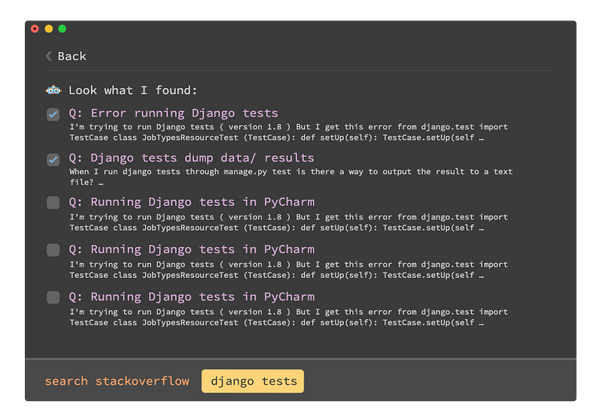Check the last Running Django tests in PyCharm box
Screen dimensions: 602x420
click(x=53, y=297)
